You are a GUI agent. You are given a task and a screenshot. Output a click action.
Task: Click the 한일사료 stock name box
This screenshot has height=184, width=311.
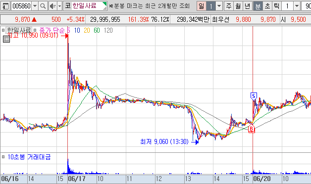coord(85,6)
